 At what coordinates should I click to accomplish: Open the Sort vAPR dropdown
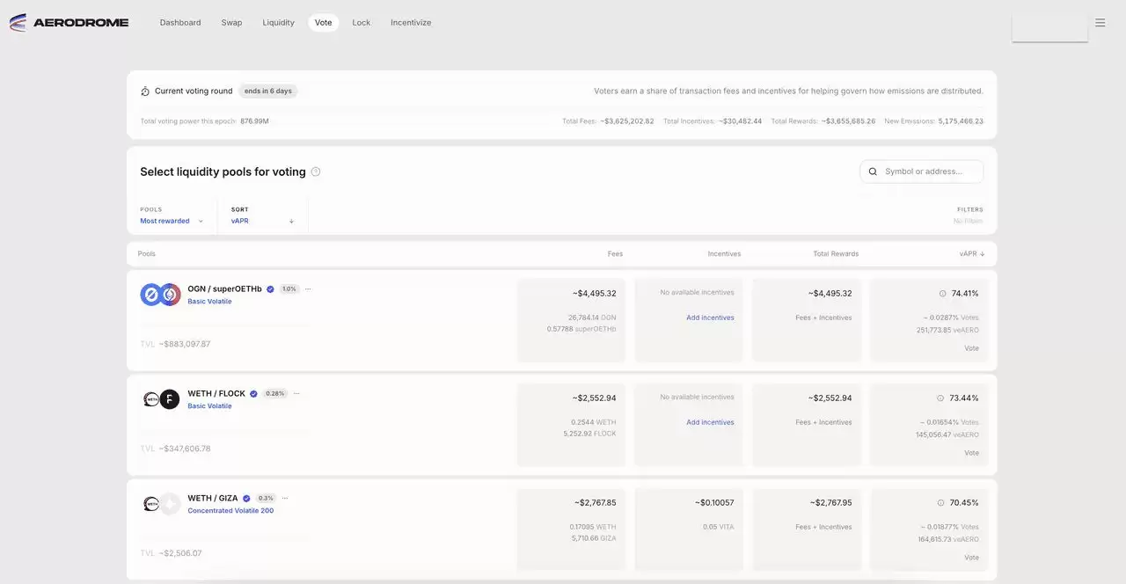(262, 221)
